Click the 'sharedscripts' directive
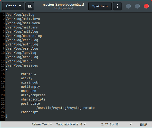This screenshot has height=128, width=152. 33,100
